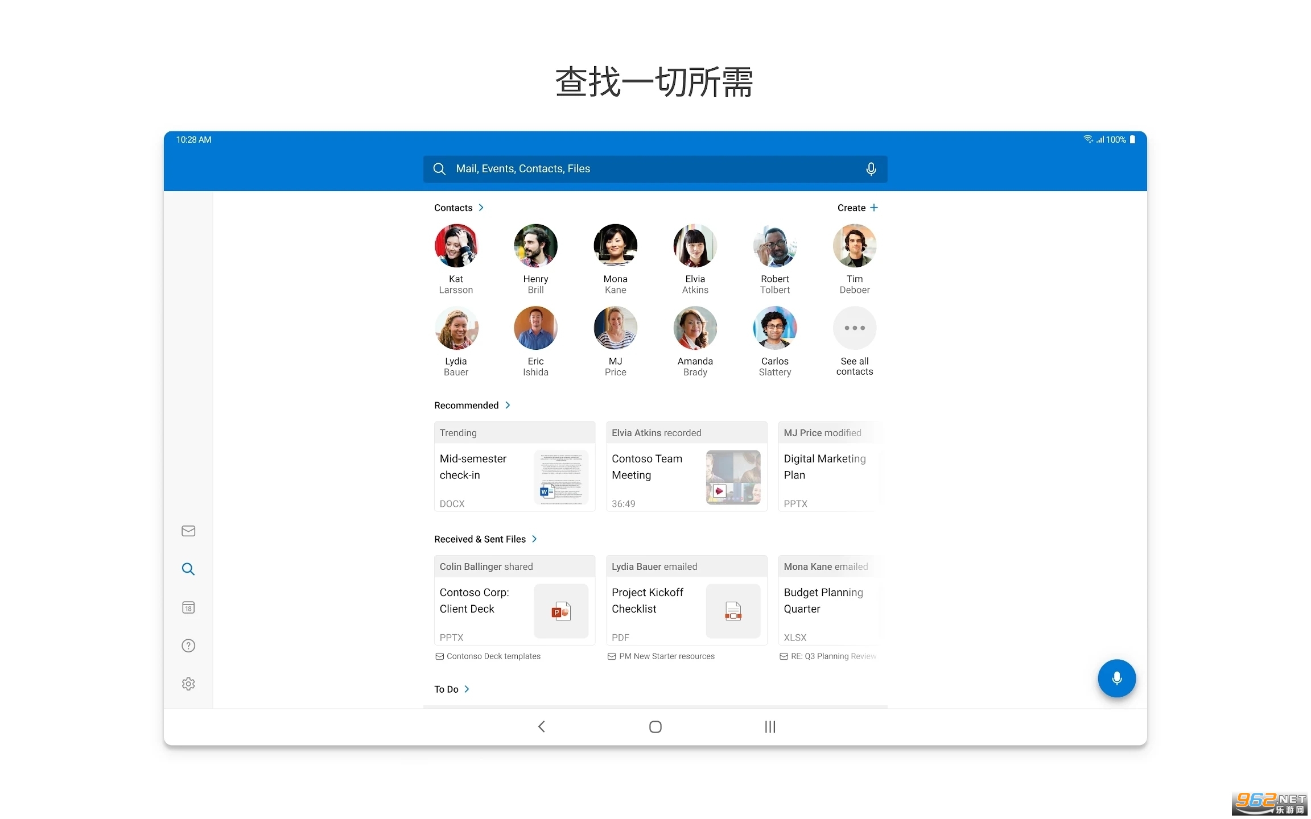Click the Help question mark icon
This screenshot has height=819, width=1311.
pos(188,646)
